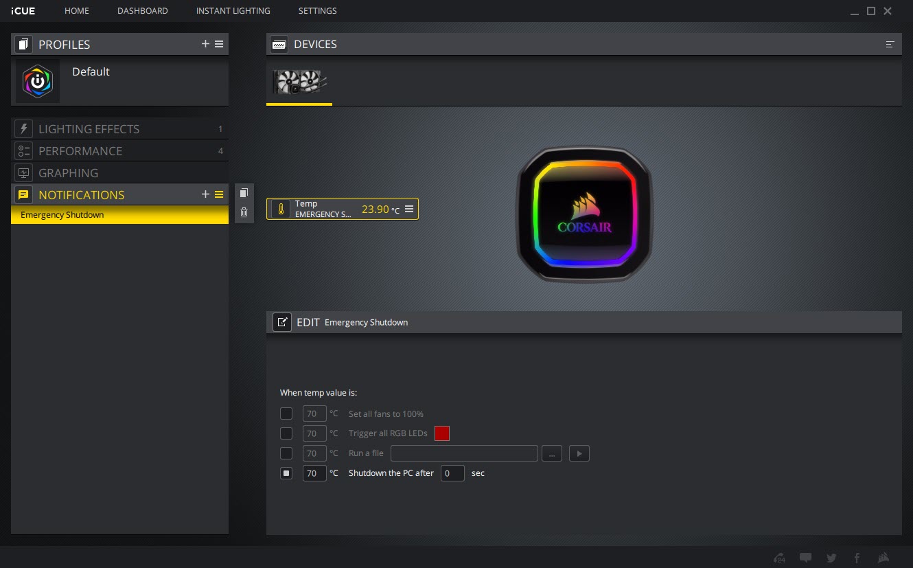Browse for file with ellipsis button
The height and width of the screenshot is (568, 913).
coord(552,453)
